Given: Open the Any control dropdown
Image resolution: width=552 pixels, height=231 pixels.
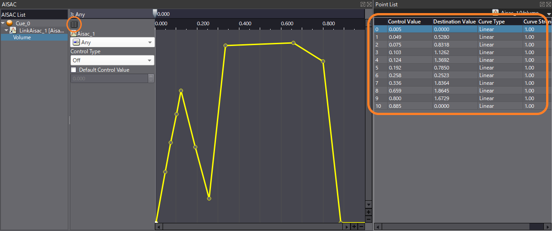Looking at the screenshot, I should tap(112, 42).
